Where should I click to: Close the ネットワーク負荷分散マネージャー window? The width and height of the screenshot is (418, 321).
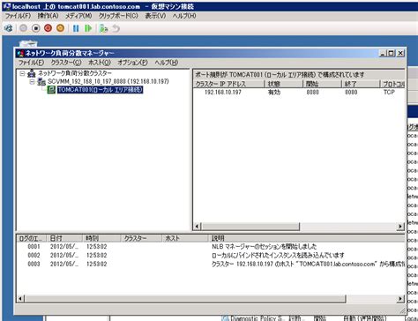[x=400, y=53]
